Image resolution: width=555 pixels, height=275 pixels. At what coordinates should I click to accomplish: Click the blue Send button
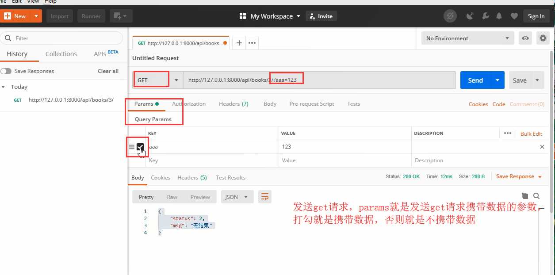tap(475, 80)
